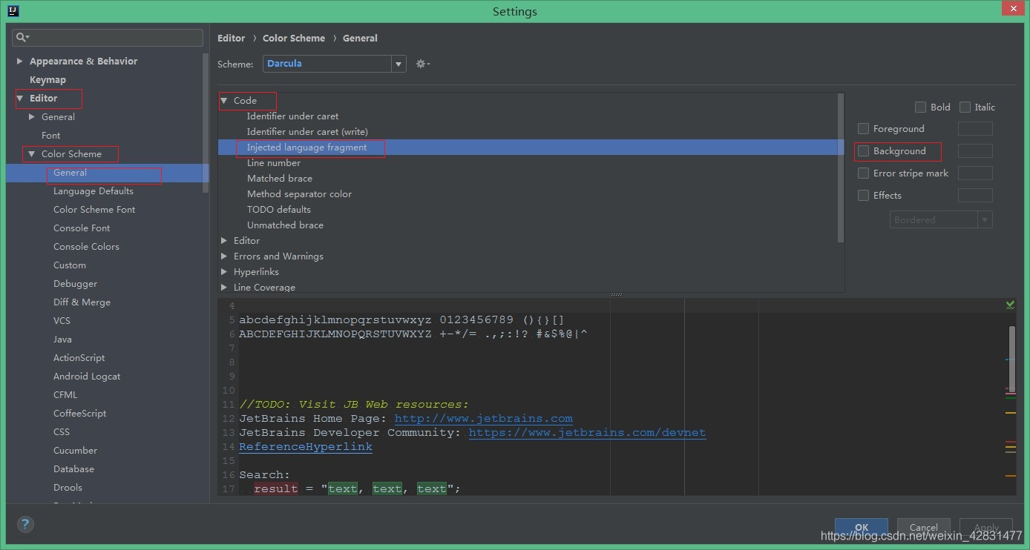Open the Custom color settings page
Screen dimensions: 1030x550
point(70,265)
